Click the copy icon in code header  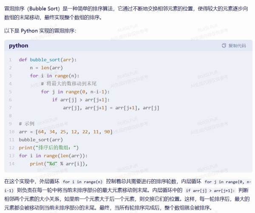[224, 46]
